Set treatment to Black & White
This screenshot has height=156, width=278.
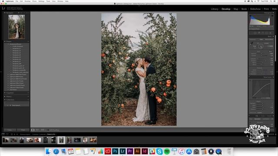click(x=269, y=39)
